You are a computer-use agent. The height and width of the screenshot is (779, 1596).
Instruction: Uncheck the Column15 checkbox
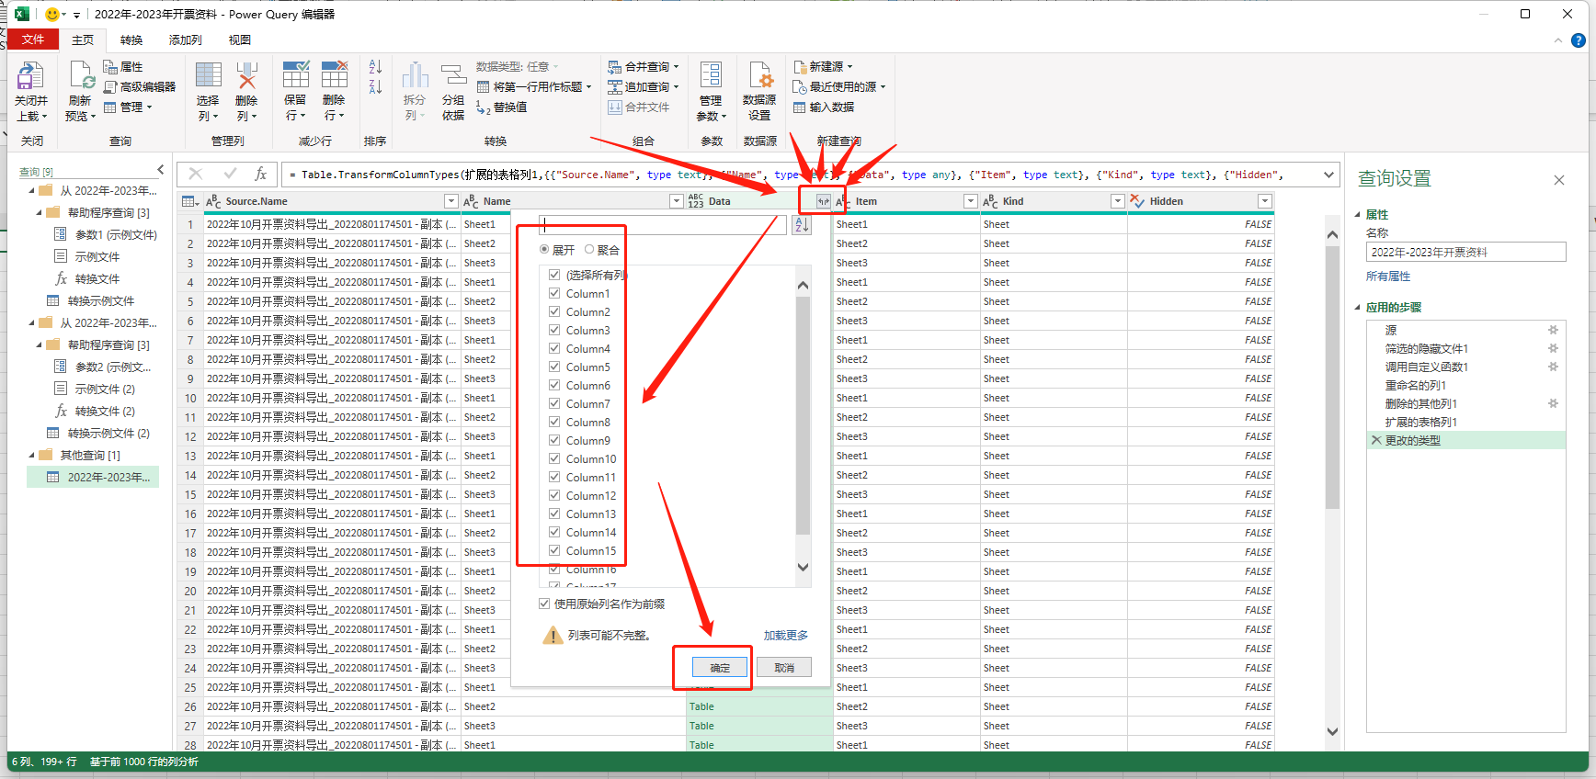pyautogui.click(x=554, y=550)
